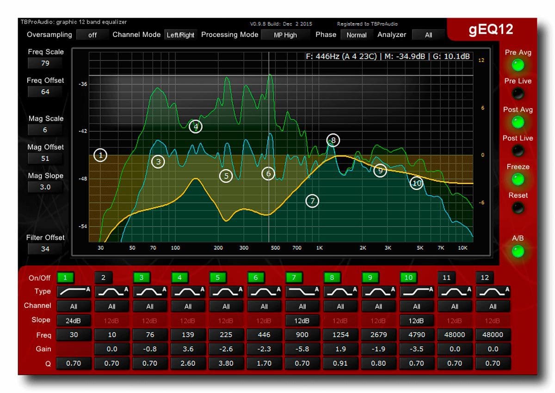Select band 8 frequency field 1254
Screen dimensions: 555x393
340,334
